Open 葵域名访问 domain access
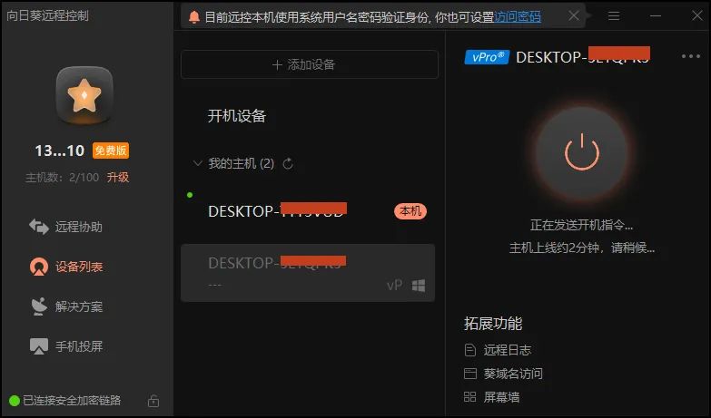The image size is (711, 418). 503,374
